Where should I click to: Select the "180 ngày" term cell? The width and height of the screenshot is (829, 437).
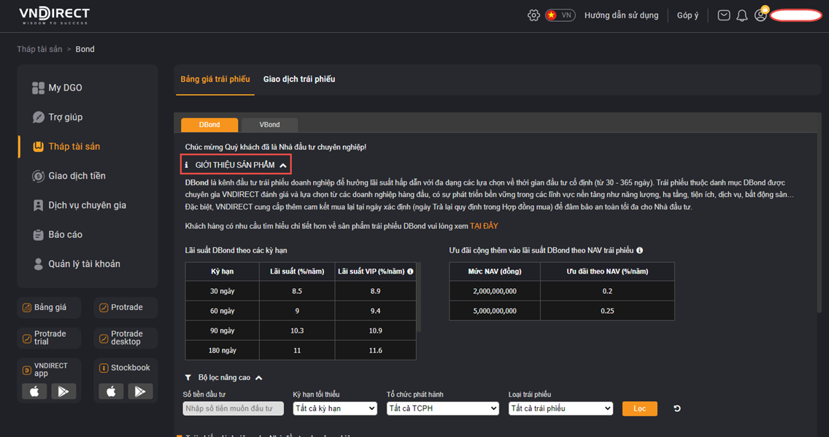[222, 350]
